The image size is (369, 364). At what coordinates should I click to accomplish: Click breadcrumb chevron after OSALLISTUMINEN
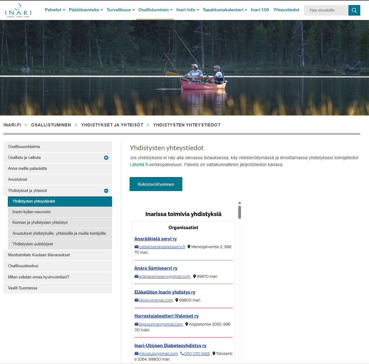pos(76,125)
